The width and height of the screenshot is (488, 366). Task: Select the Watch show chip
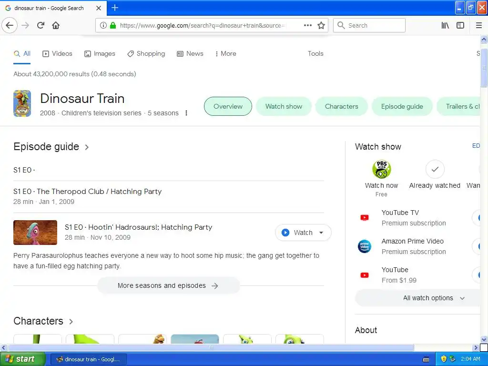pyautogui.click(x=284, y=106)
